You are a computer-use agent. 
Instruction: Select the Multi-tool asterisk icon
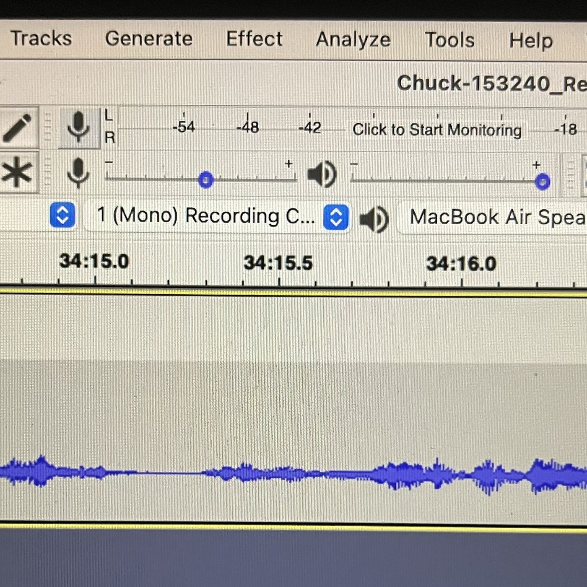pos(17,172)
